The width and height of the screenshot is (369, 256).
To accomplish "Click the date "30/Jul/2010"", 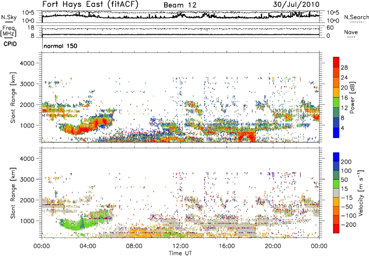I will pos(296,4).
